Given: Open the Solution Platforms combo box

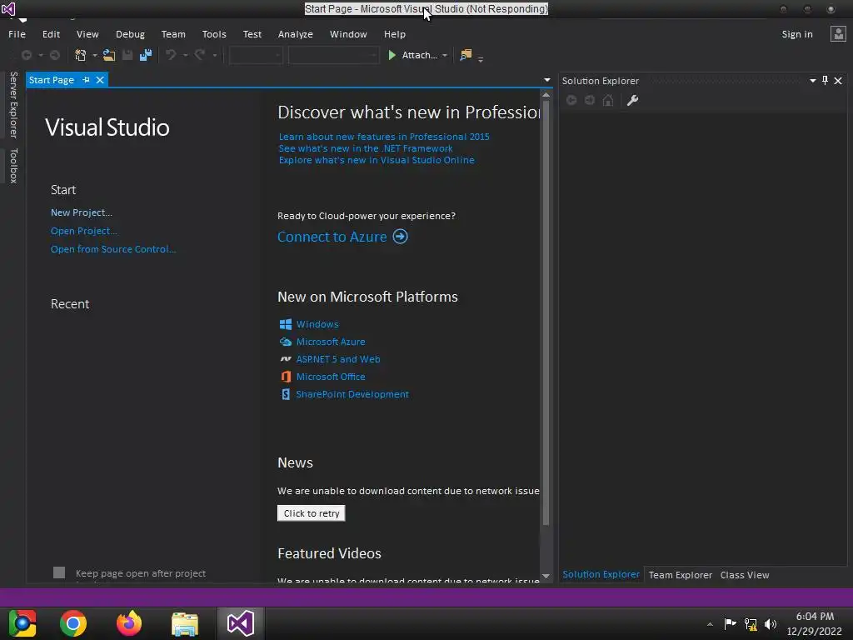Looking at the screenshot, I should (333, 55).
